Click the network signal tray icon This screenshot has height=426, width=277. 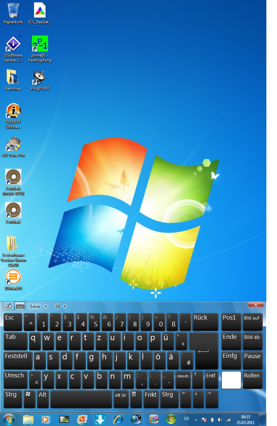pos(228,420)
